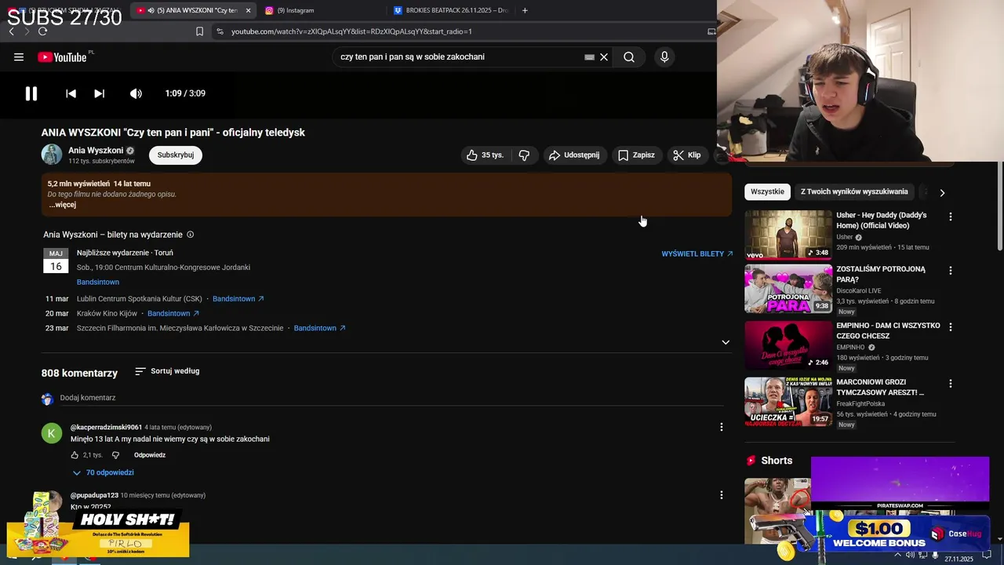
Task: Skip to the next track
Action: click(100, 93)
